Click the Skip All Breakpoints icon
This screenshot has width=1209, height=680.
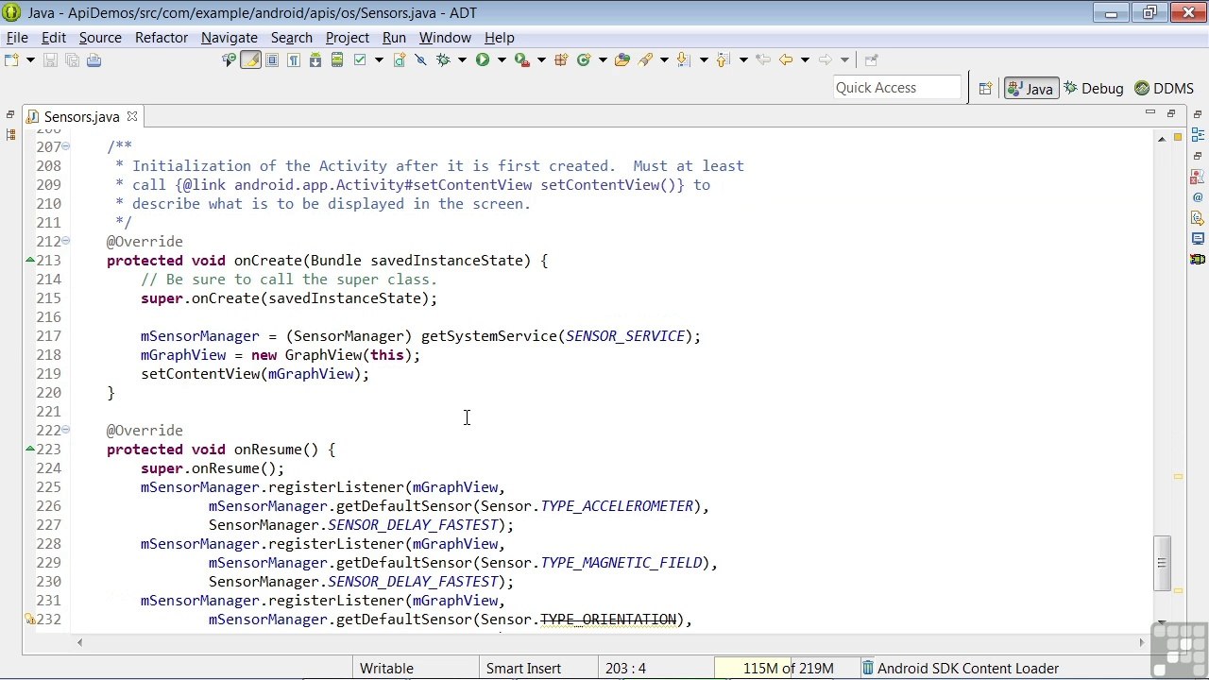tap(420, 59)
